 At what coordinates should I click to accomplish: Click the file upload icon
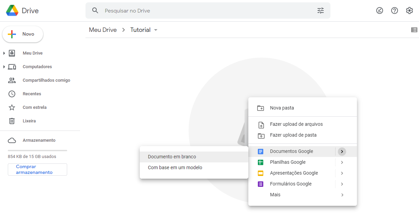(x=261, y=124)
